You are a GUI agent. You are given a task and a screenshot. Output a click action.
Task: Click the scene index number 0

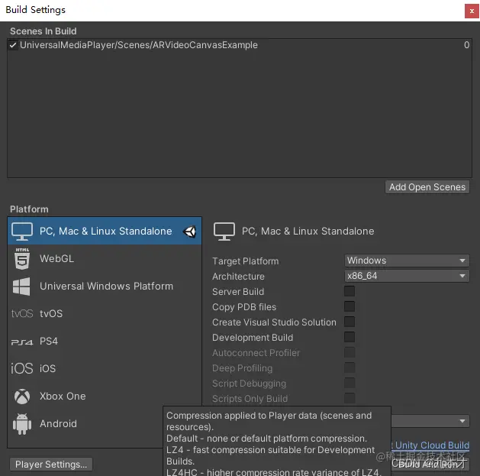tap(466, 45)
